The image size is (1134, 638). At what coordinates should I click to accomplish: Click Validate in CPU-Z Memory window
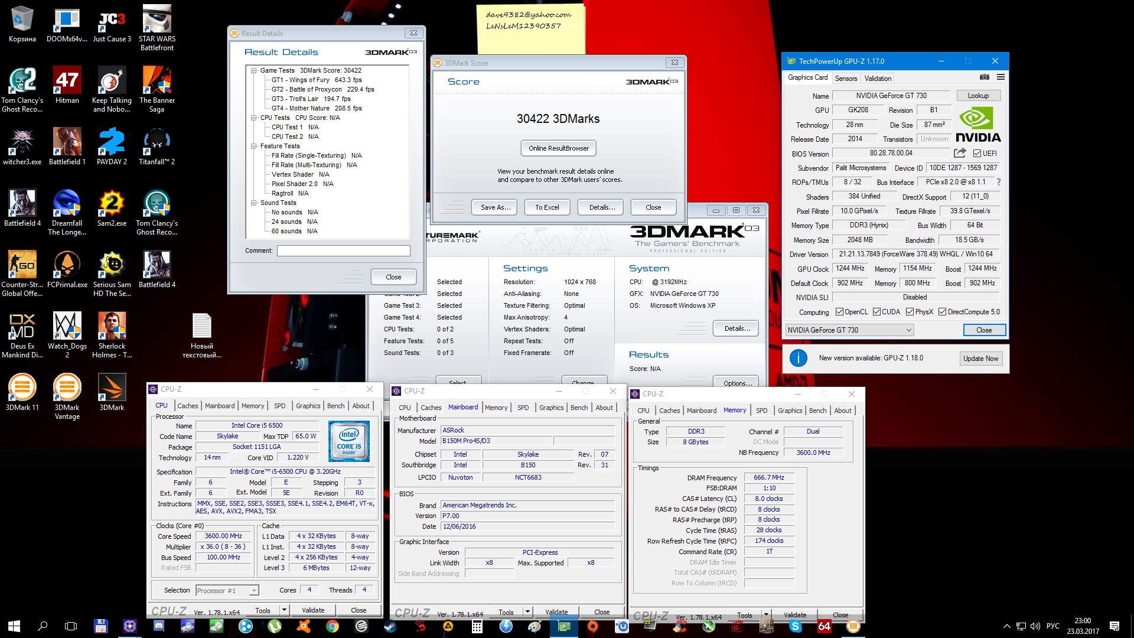tap(794, 615)
